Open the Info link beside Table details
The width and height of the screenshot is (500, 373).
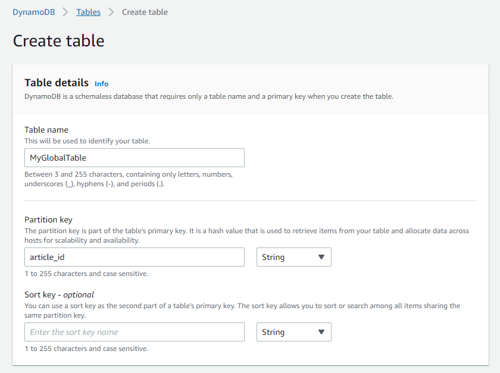coord(101,84)
